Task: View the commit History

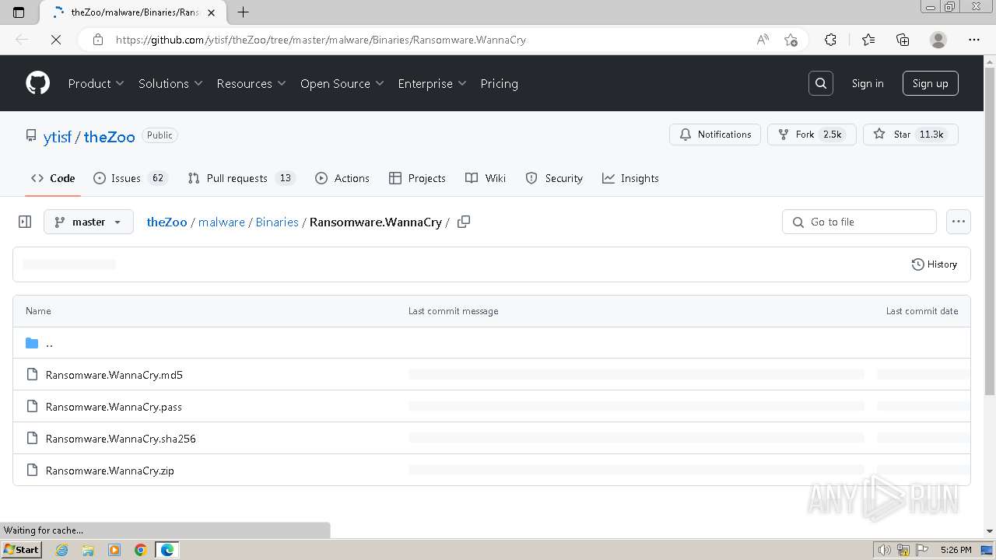Action: [935, 264]
